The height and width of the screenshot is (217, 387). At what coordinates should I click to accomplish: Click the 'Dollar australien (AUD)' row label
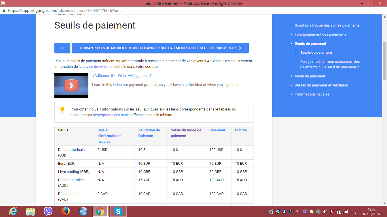coord(71,183)
